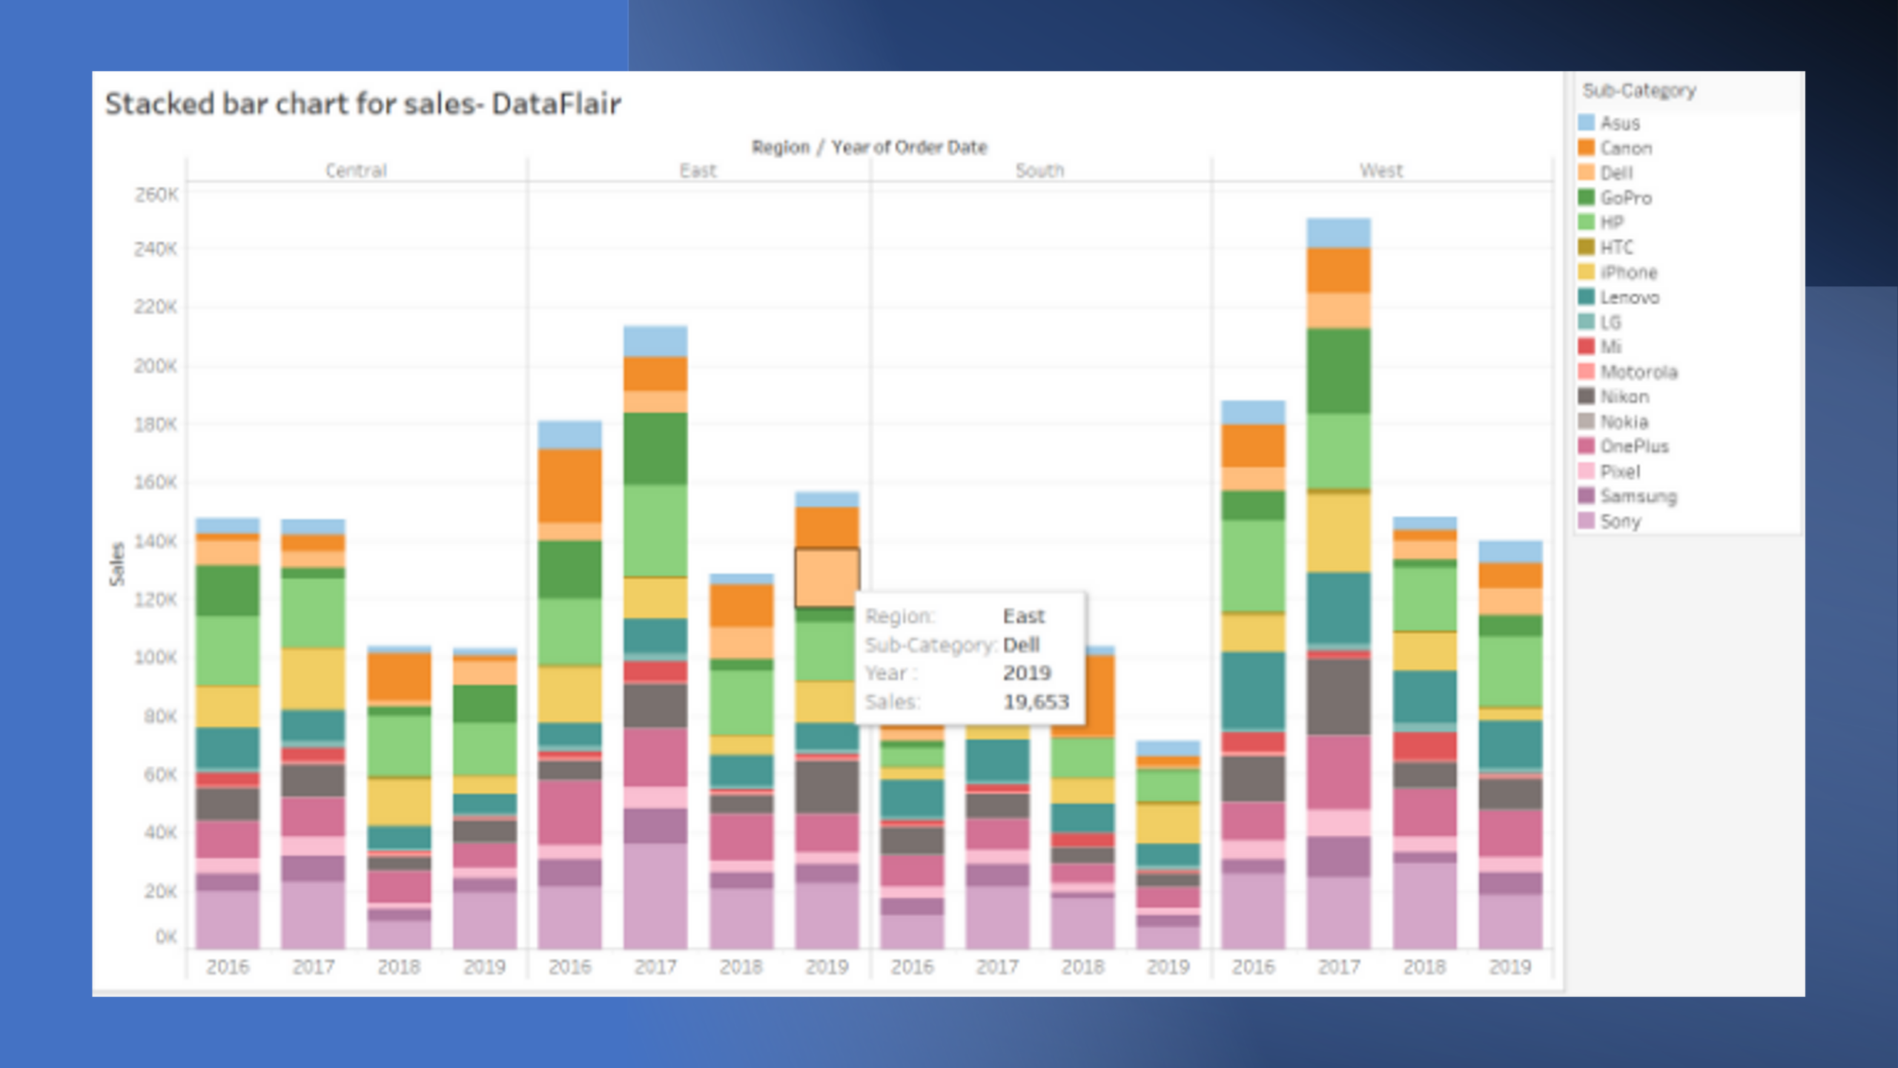Click the Asus legend color swatch
Image resolution: width=1898 pixels, height=1068 pixels.
click(x=1586, y=122)
